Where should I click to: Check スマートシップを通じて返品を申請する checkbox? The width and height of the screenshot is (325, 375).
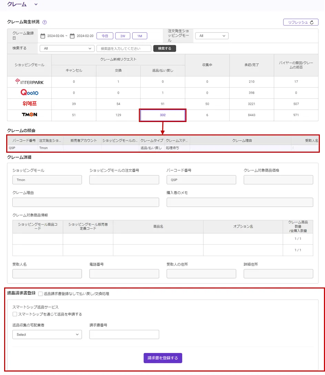[x=15, y=314]
